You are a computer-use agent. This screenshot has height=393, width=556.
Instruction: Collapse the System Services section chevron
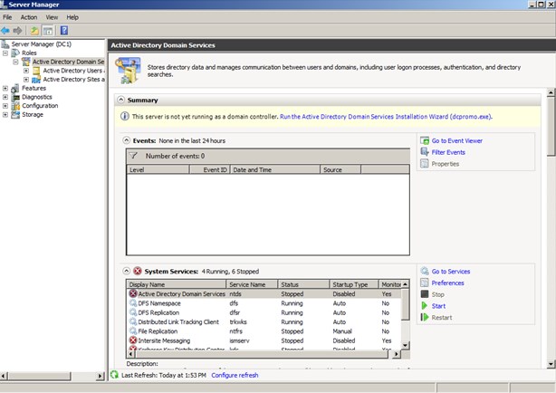(126, 271)
